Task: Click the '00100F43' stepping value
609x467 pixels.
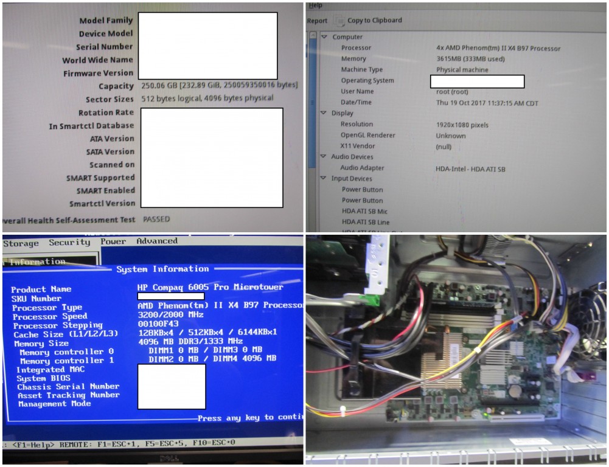Action: [x=158, y=323]
